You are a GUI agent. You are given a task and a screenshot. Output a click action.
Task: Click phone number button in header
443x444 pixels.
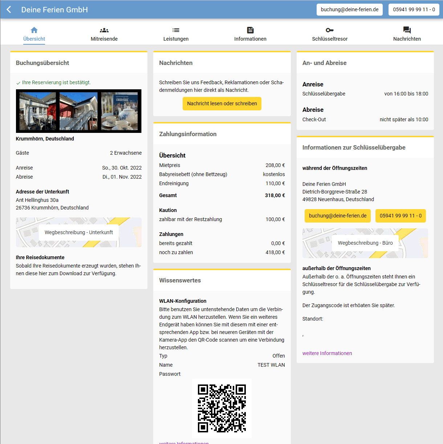pos(414,9)
